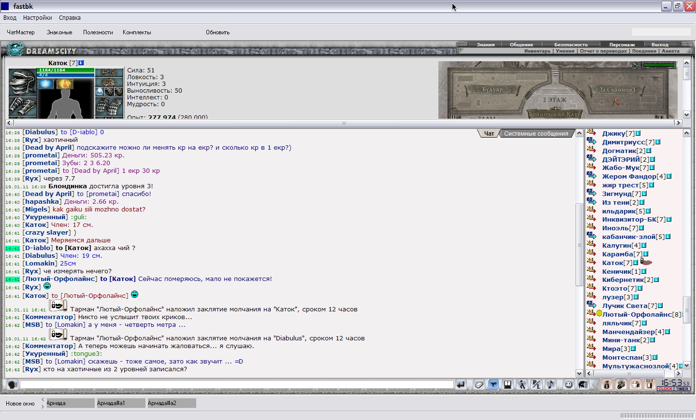Click the helmet icon left of chat input

[13, 385]
